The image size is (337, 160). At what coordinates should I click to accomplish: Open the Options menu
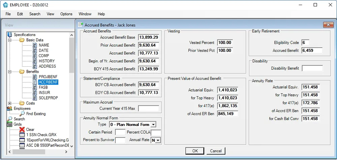click(x=66, y=14)
